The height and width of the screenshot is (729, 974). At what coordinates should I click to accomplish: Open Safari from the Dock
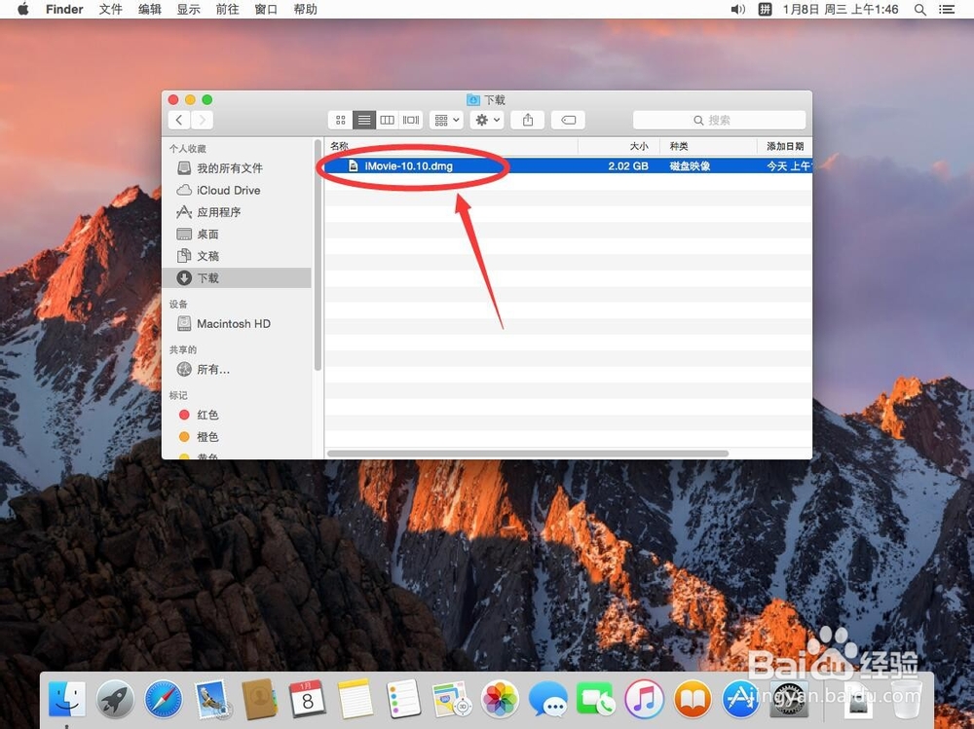tap(164, 699)
